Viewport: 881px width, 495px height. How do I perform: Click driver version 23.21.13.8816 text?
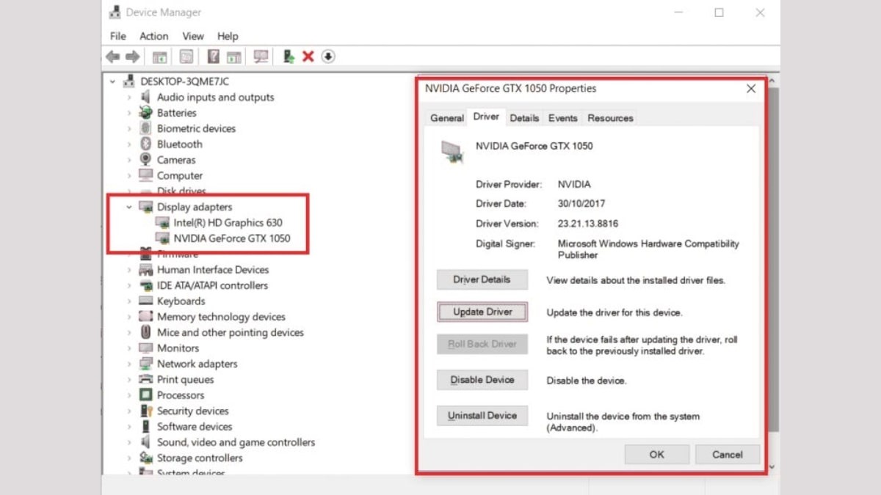(590, 224)
